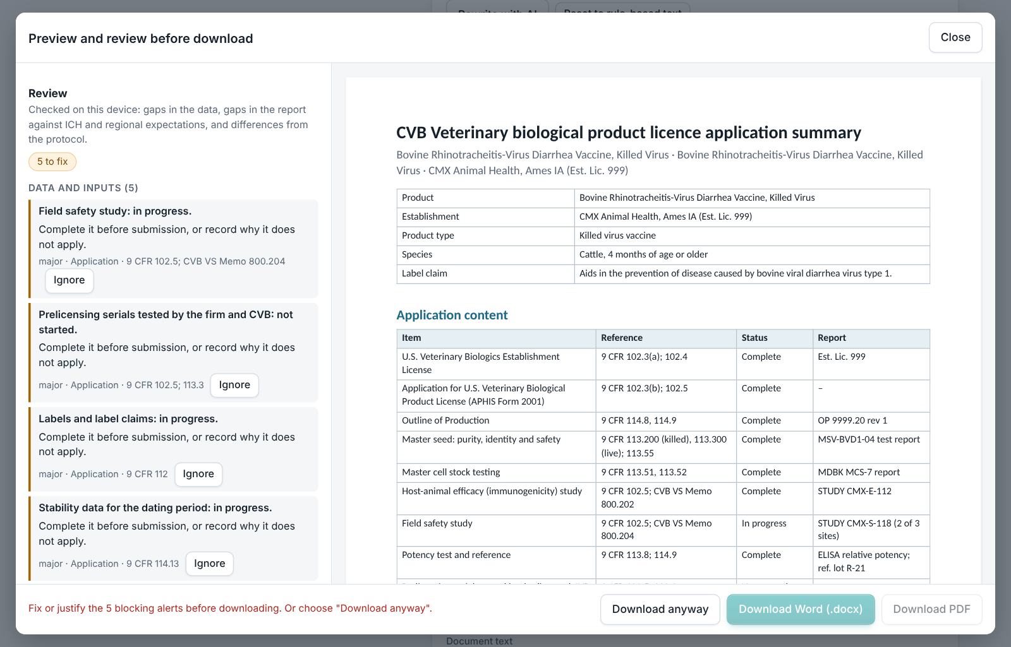Screen dimensions: 1011x647
Task: Click 'Stability data for the dating period' title
Action: (155, 508)
